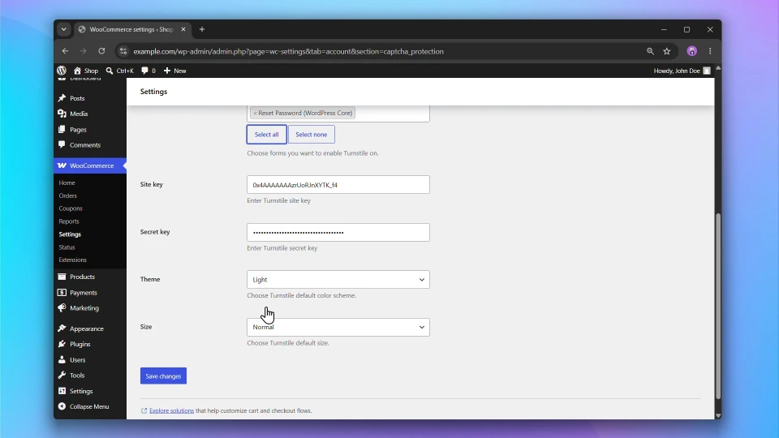Open a new browser tab

click(x=202, y=29)
